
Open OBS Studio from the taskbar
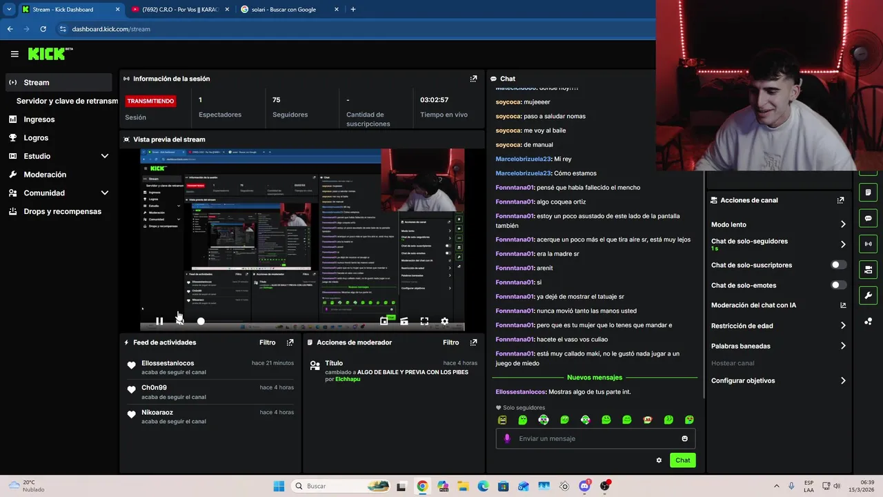[605, 486]
